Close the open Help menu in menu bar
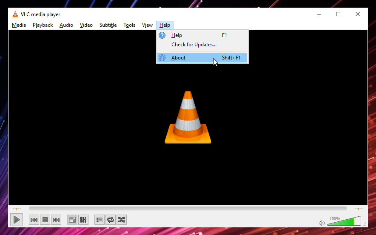Image resolution: width=376 pixels, height=235 pixels. point(165,25)
